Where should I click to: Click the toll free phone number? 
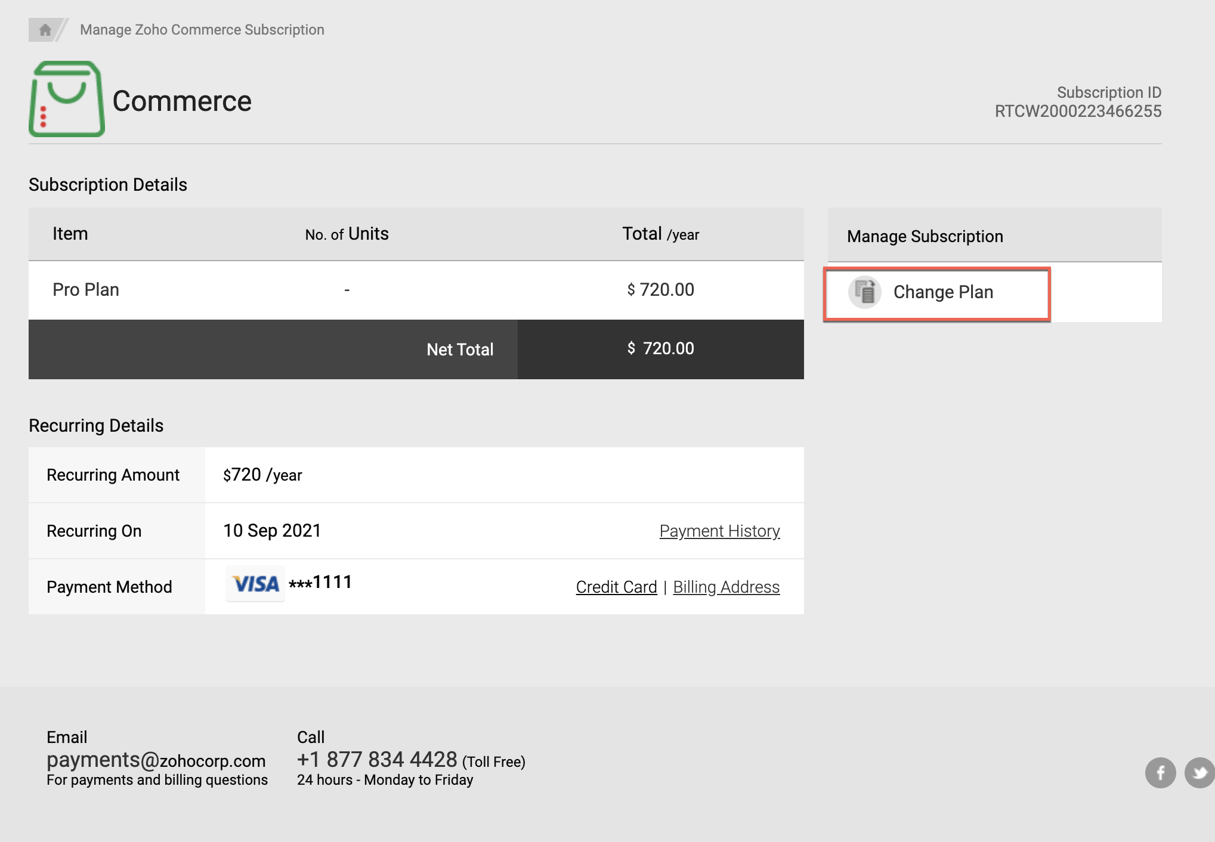[377, 760]
